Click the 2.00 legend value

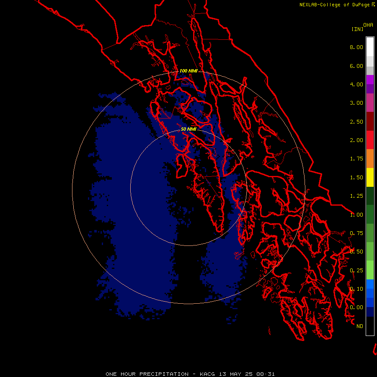pyautogui.click(x=356, y=140)
